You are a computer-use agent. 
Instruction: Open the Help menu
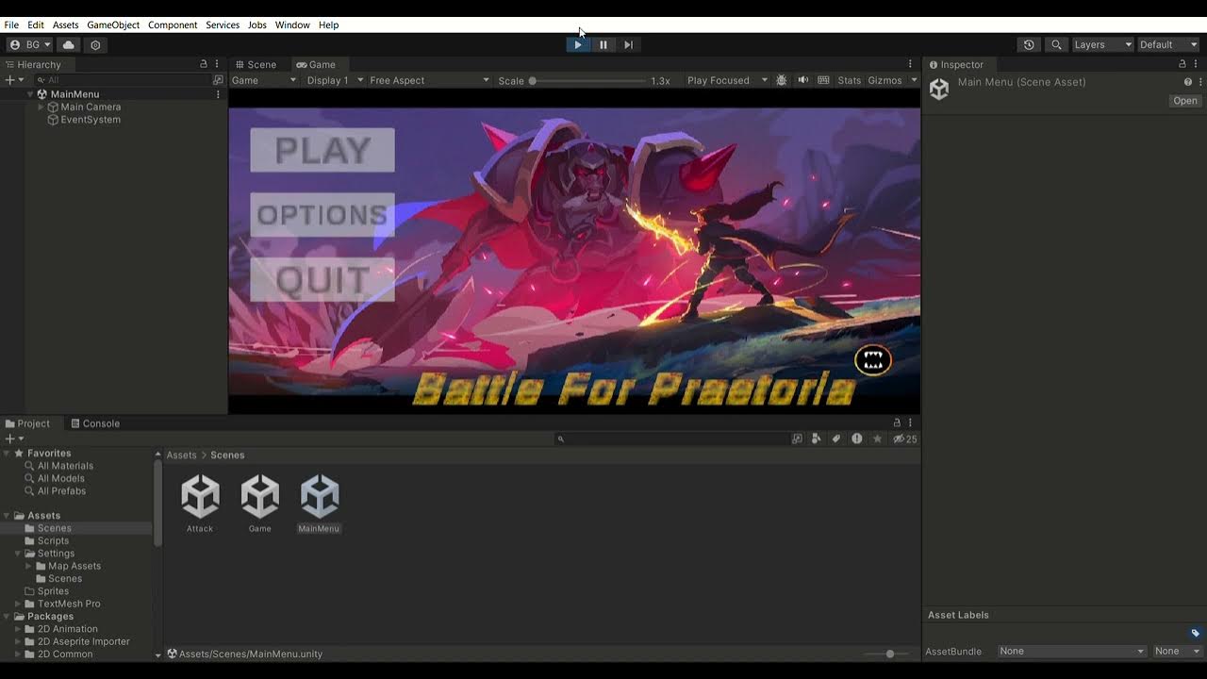point(328,25)
